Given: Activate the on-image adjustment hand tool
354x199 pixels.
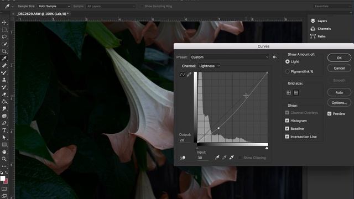Looking at the screenshot, I should click(183, 158).
